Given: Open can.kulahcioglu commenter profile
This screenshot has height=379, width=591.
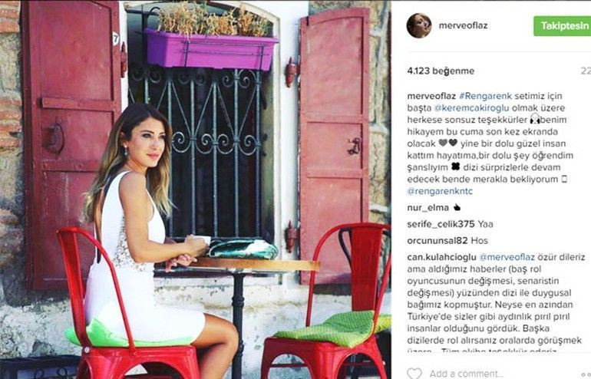Looking at the screenshot, I should point(441,257).
